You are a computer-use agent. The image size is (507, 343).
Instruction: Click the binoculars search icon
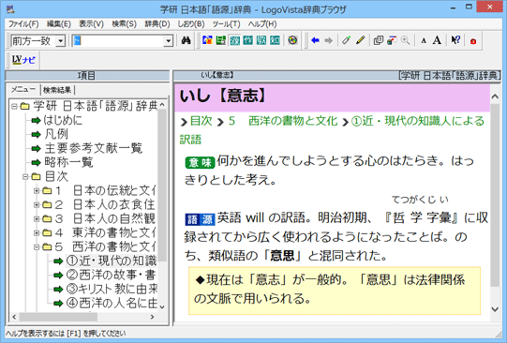click(x=186, y=40)
